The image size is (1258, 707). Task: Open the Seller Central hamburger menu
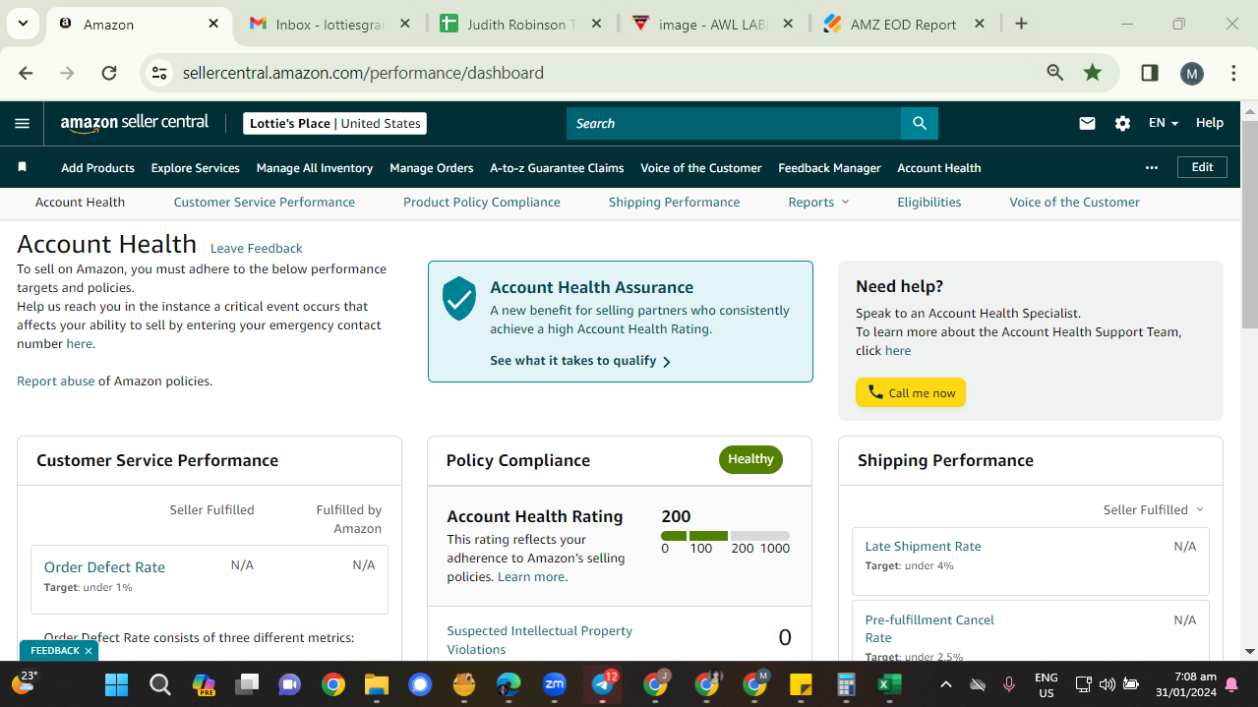coord(23,123)
